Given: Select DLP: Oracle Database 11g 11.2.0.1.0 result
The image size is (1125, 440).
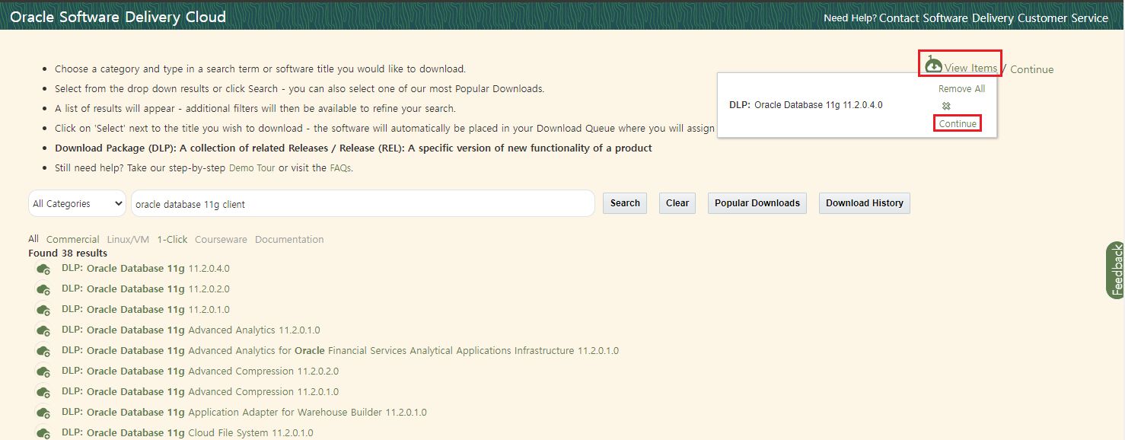Looking at the screenshot, I should point(145,310).
